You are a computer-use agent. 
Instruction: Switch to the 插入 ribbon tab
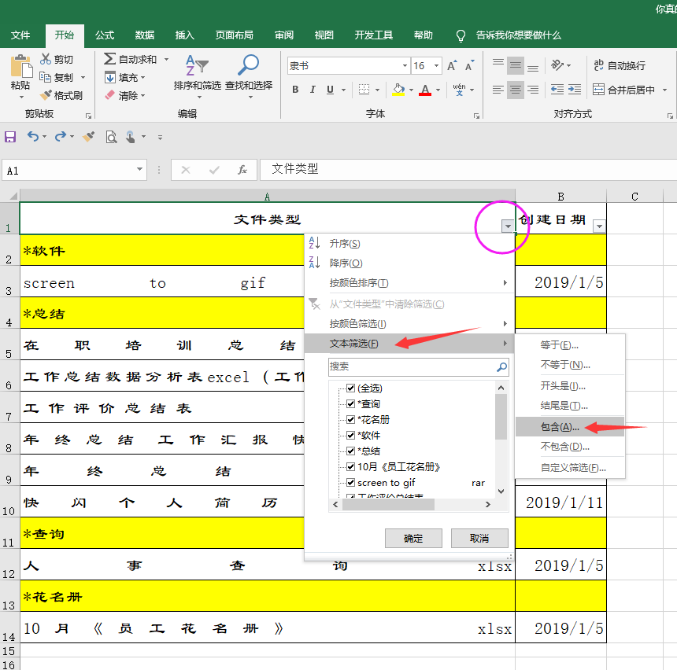[x=184, y=35]
